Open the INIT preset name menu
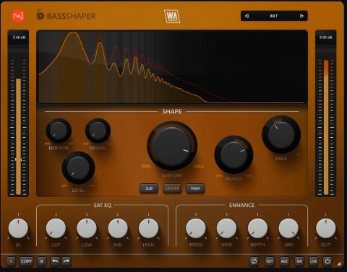The image size is (347, 272). tap(274, 16)
